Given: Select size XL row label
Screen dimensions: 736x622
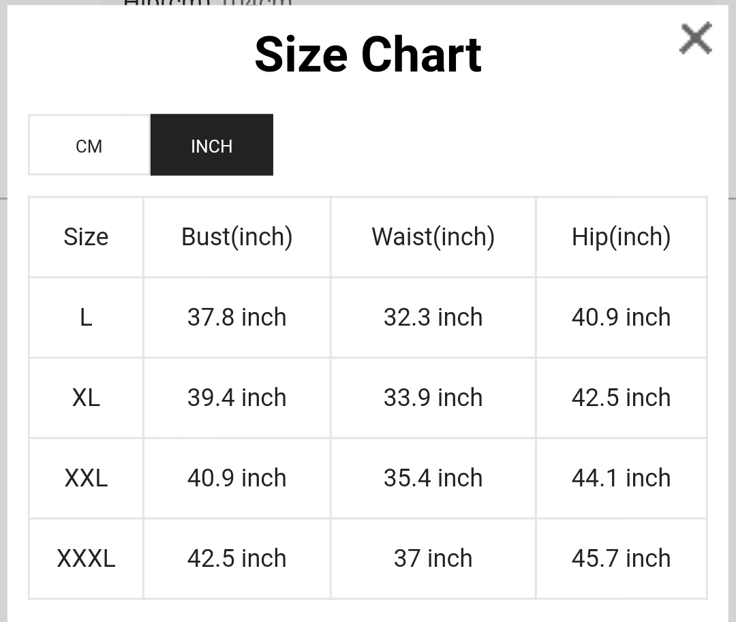Looking at the screenshot, I should click(85, 397).
